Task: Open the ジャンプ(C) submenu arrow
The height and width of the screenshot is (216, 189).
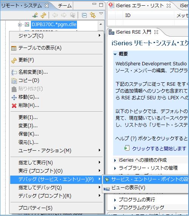Action: point(100,35)
